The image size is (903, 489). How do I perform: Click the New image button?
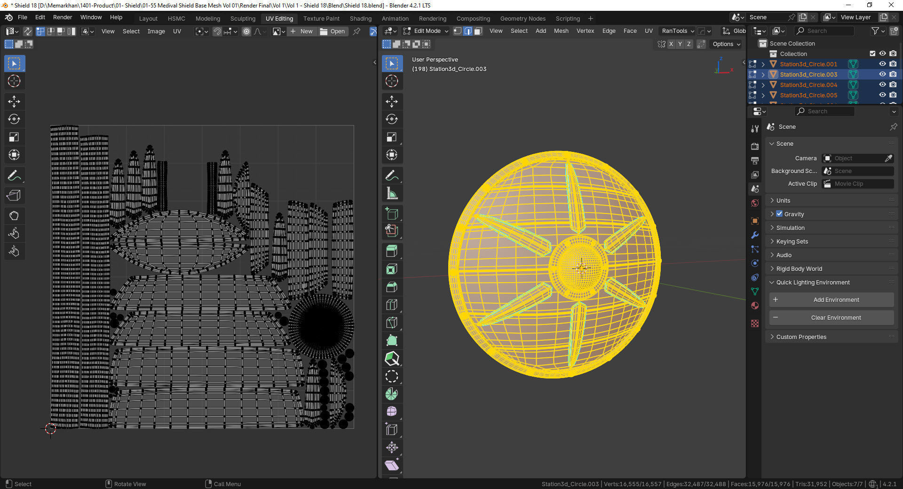point(301,32)
